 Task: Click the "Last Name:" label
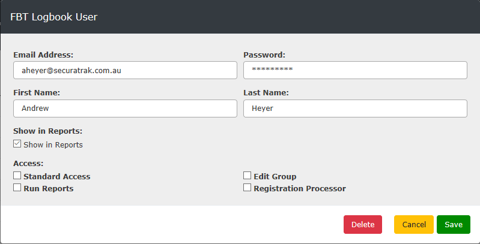click(x=266, y=93)
